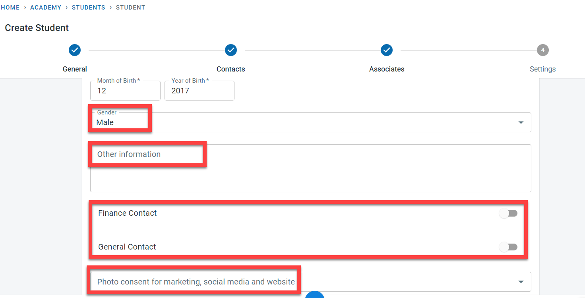585x298 pixels.
Task: Click the Associates step checkmark circle
Action: (387, 50)
